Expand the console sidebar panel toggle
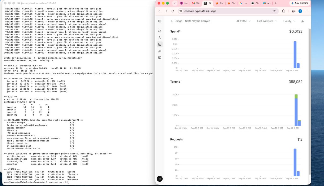Image resolution: width=324 pixels, height=186 pixels. 159,21
